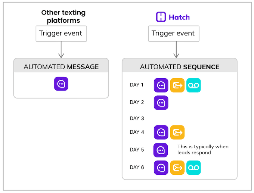Click the DAY 3 label
This screenshot has height=193, width=254.
(x=137, y=118)
